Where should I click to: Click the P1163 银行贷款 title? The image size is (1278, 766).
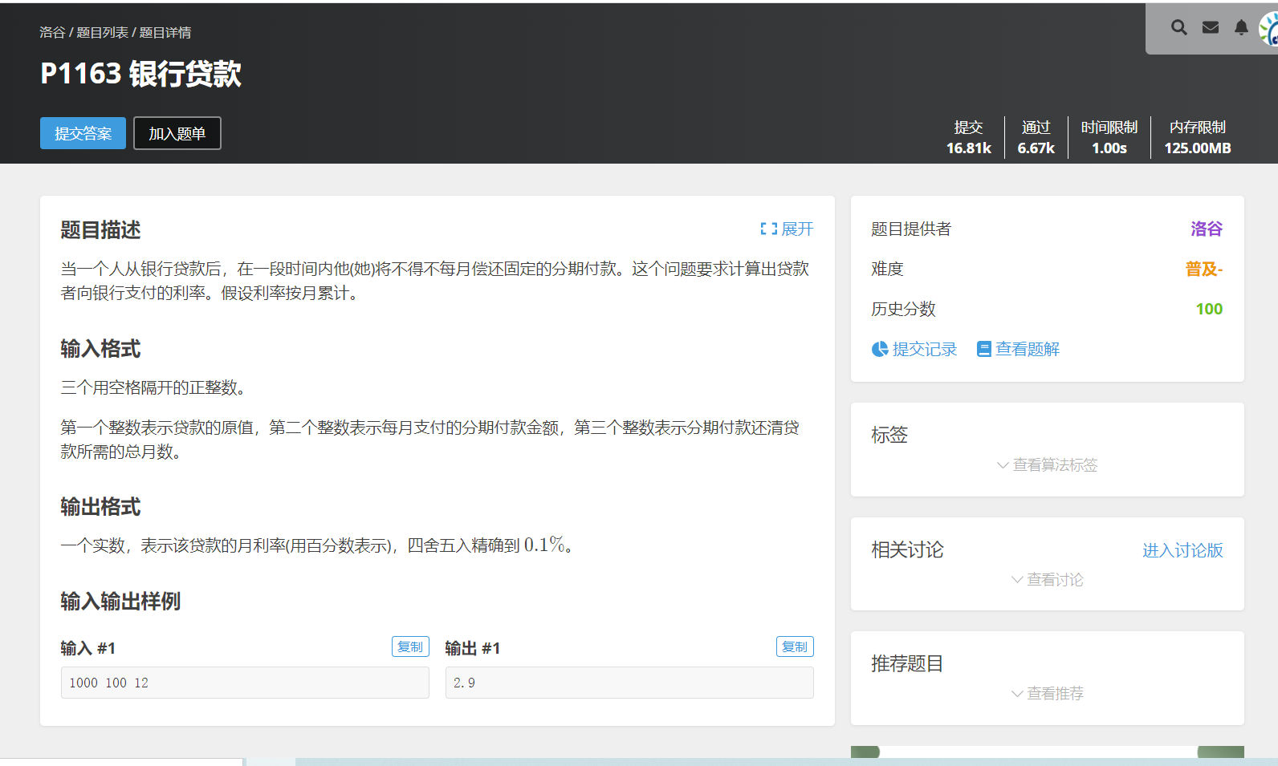click(x=140, y=73)
